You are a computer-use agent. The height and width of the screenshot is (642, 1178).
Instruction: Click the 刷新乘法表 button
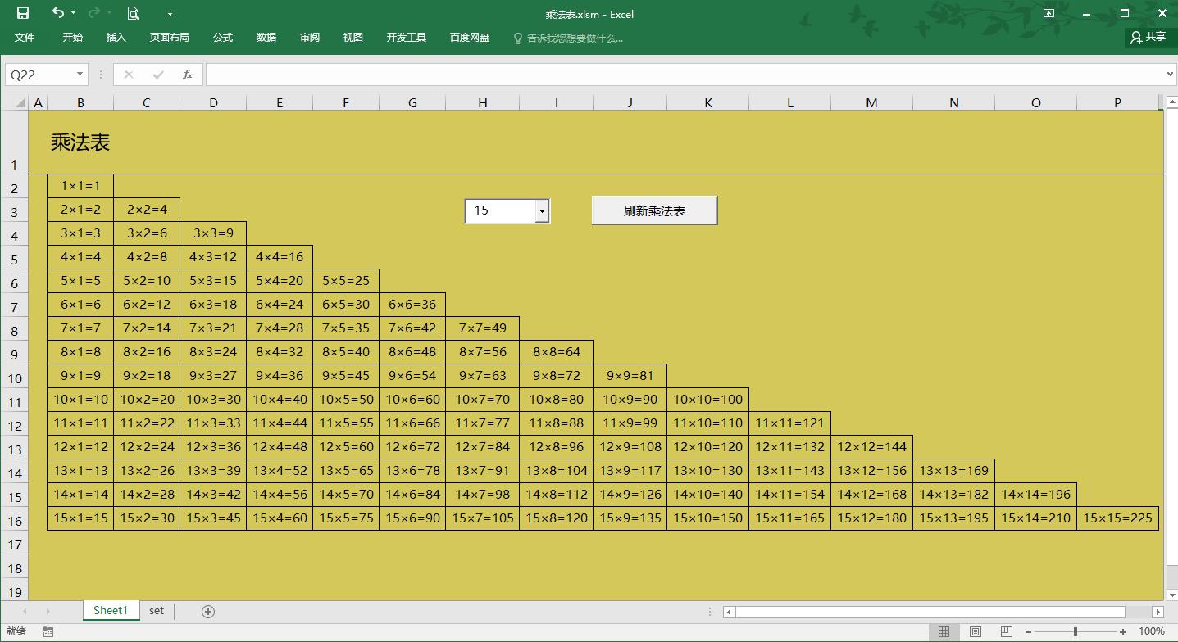[x=654, y=210]
